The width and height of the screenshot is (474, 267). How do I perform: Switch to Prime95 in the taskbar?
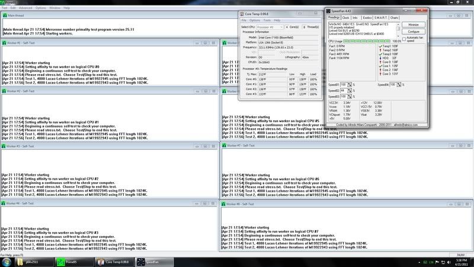coord(74,262)
